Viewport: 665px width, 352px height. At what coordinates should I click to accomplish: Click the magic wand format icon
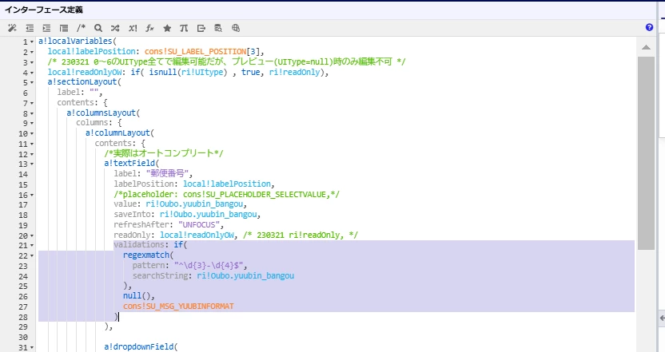[x=12, y=28]
